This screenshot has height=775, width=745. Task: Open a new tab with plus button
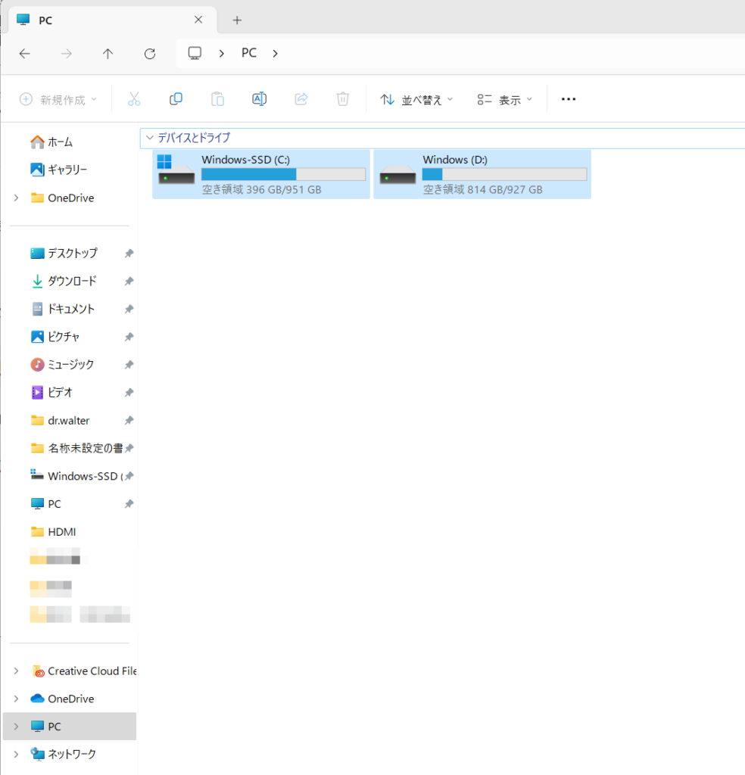coord(237,20)
